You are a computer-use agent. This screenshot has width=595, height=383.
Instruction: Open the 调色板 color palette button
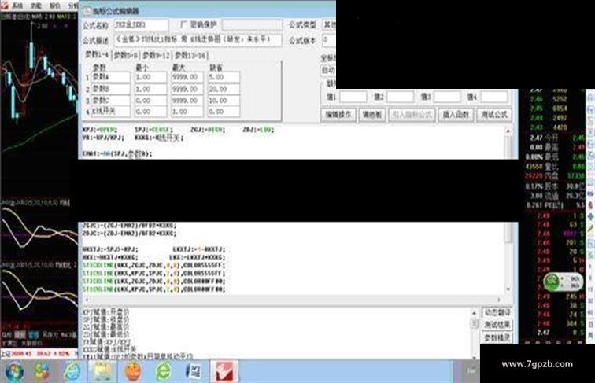click(371, 115)
